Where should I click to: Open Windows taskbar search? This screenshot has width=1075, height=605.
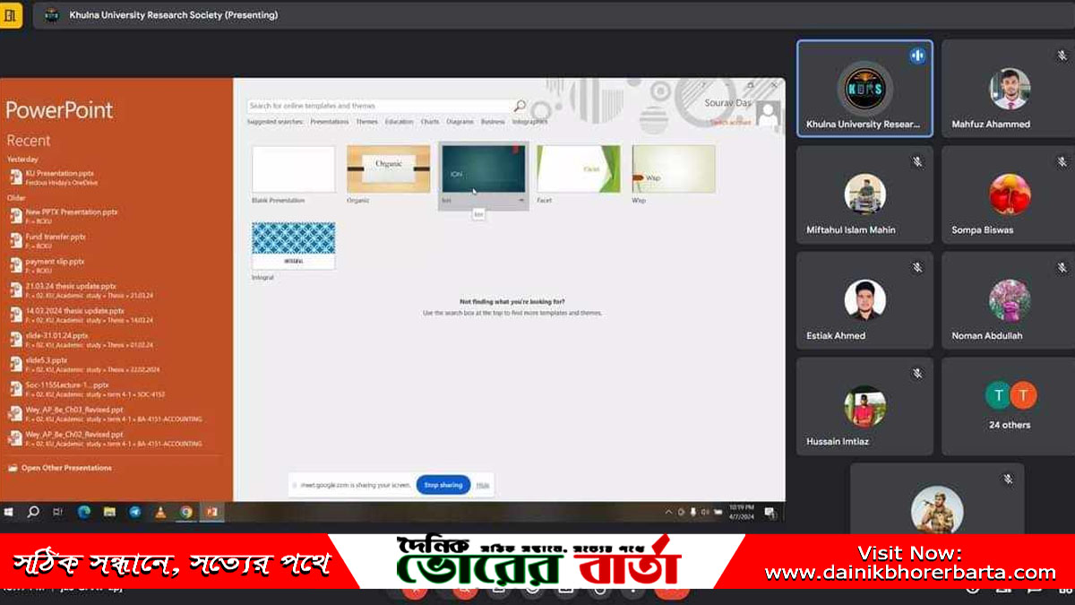pos(33,512)
